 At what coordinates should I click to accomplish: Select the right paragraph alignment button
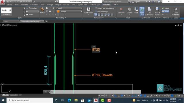pos(106,15)
